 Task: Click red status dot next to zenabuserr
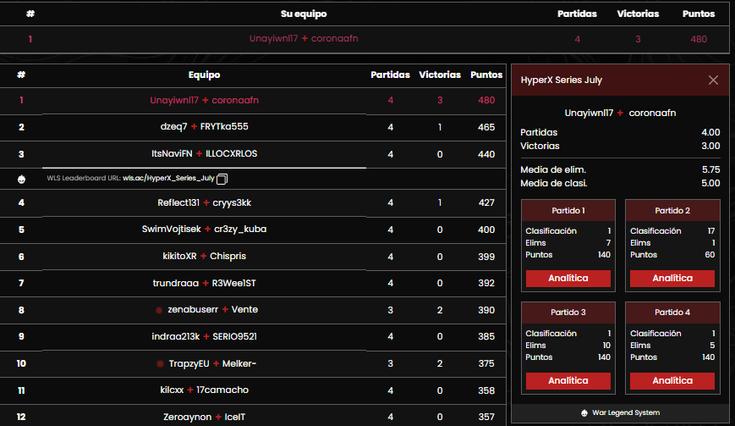159,310
